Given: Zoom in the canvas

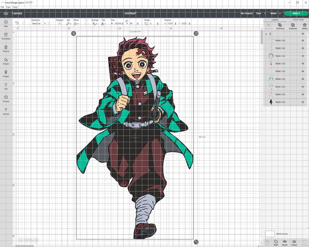Looking at the screenshot, I should pyautogui.click(x=36, y=240).
